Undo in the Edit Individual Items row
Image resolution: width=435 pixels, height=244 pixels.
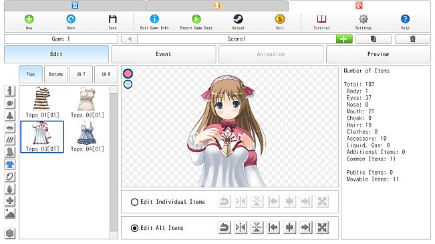click(x=224, y=201)
